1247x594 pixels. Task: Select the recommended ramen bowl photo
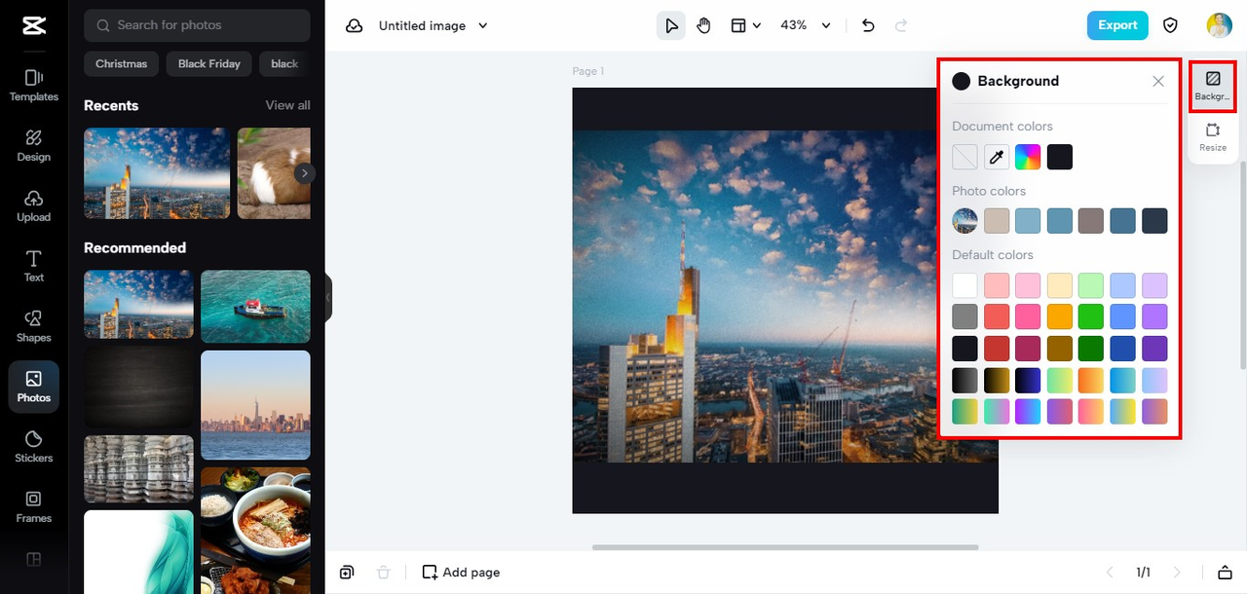[x=255, y=531]
